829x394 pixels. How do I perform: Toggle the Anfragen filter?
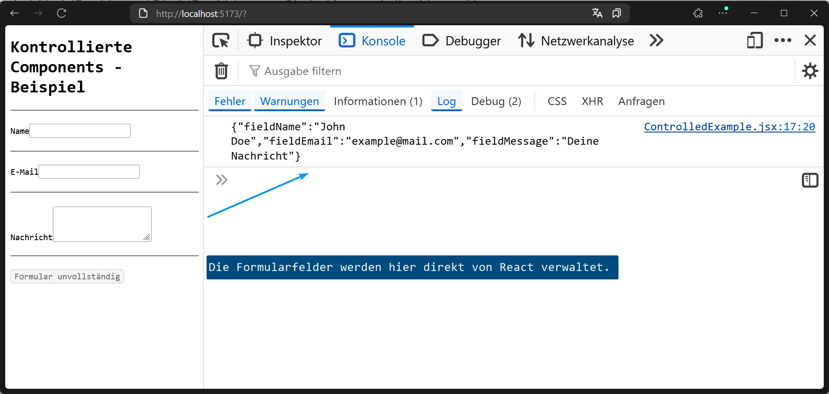(x=641, y=101)
